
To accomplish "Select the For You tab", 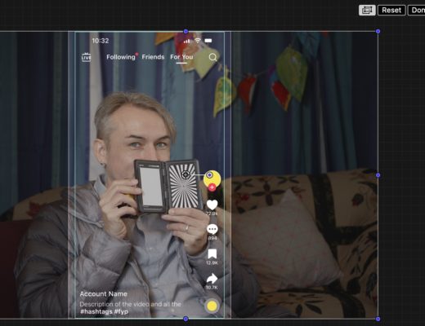I will coord(181,57).
